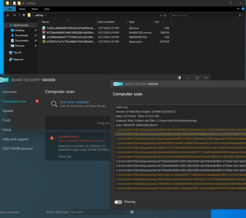246x218 pixels.
Task: Click Scan your computer link
Action: click(x=75, y=102)
